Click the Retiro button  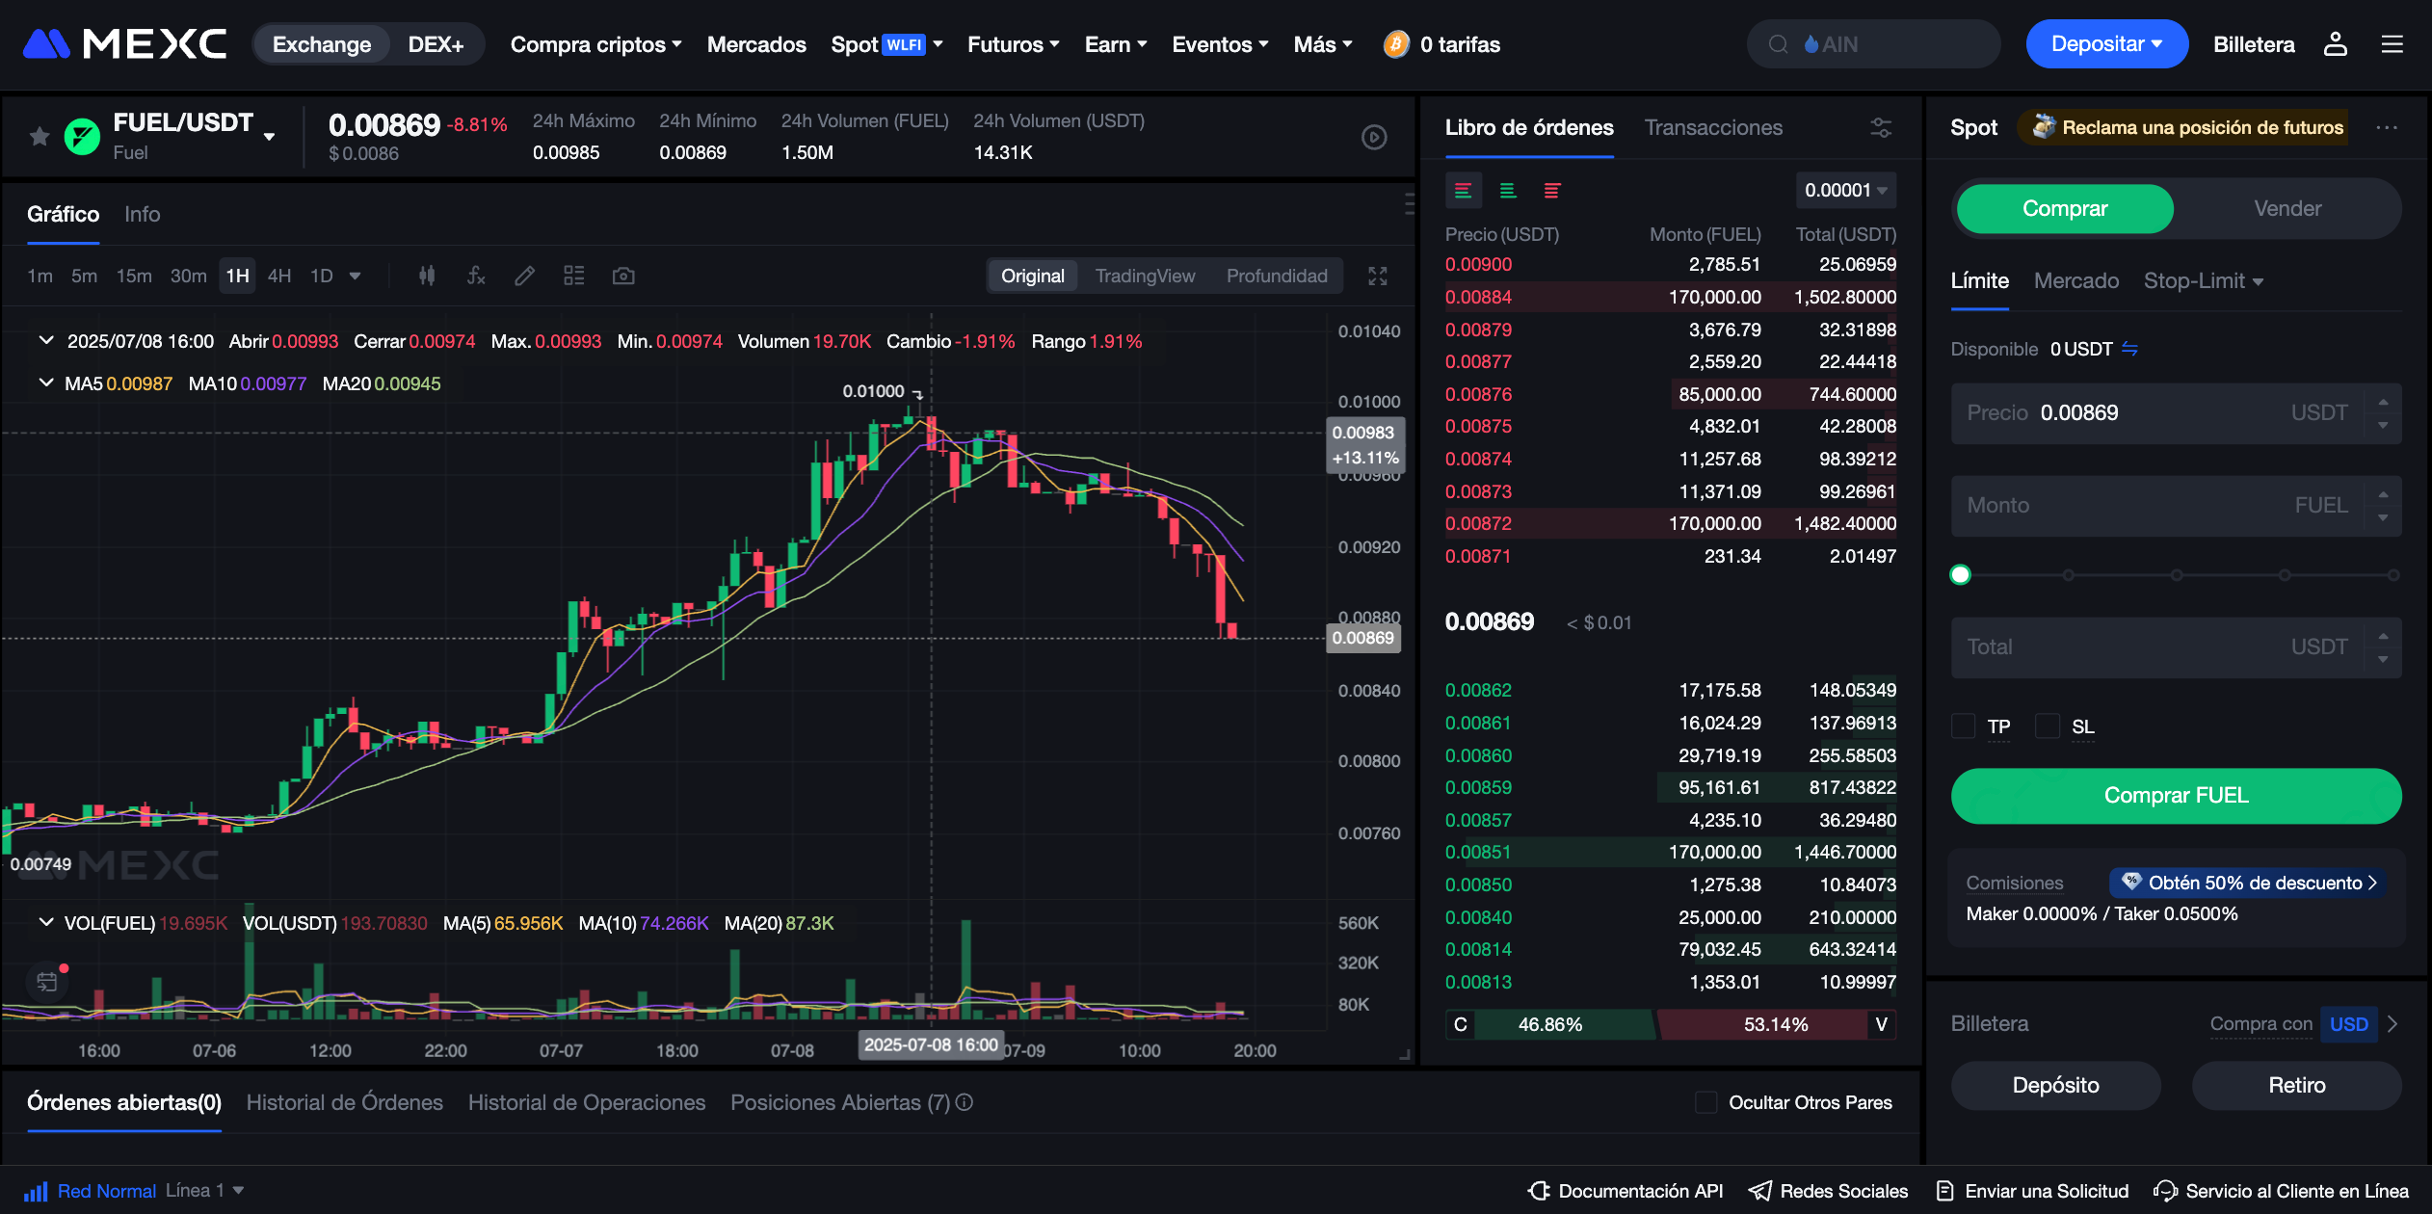[2296, 1086]
